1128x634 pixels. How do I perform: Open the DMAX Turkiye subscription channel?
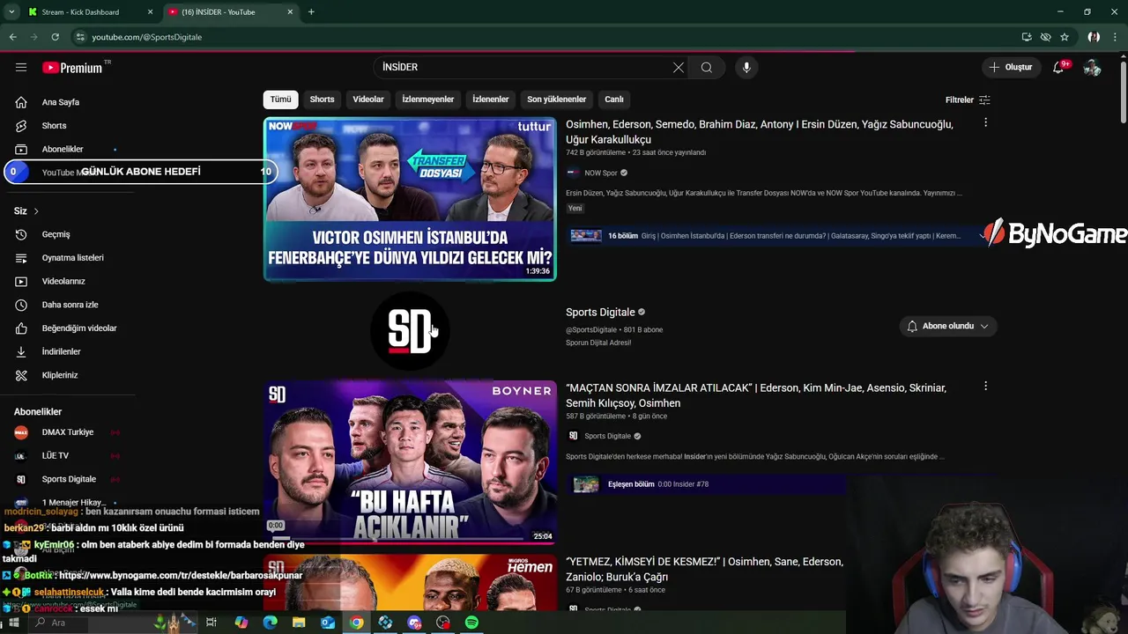[66, 432]
